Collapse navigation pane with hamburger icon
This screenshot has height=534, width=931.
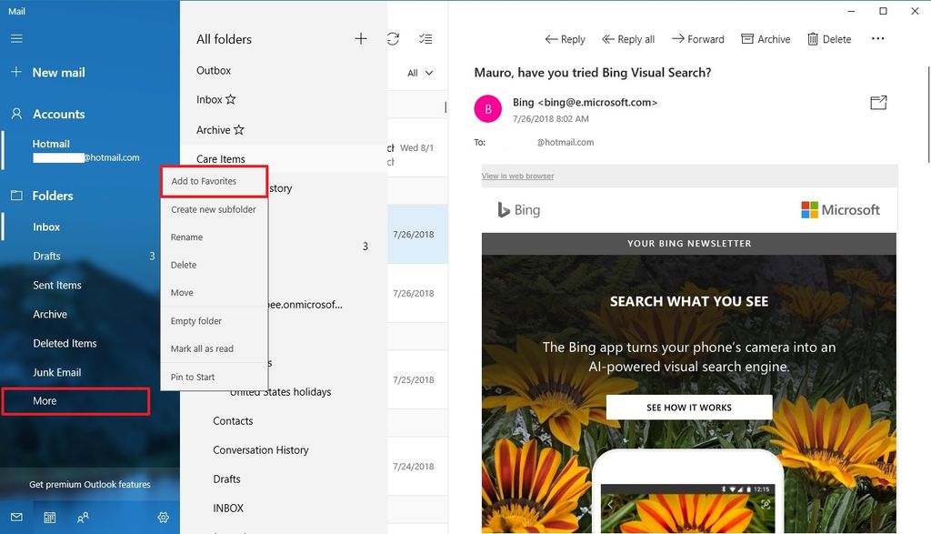click(x=16, y=38)
